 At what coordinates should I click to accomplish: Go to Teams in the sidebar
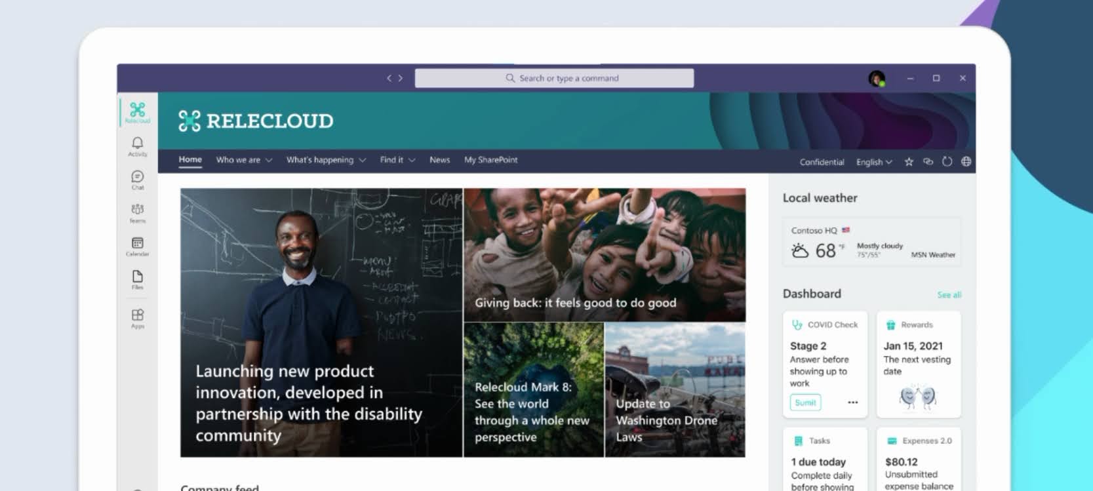click(x=137, y=212)
